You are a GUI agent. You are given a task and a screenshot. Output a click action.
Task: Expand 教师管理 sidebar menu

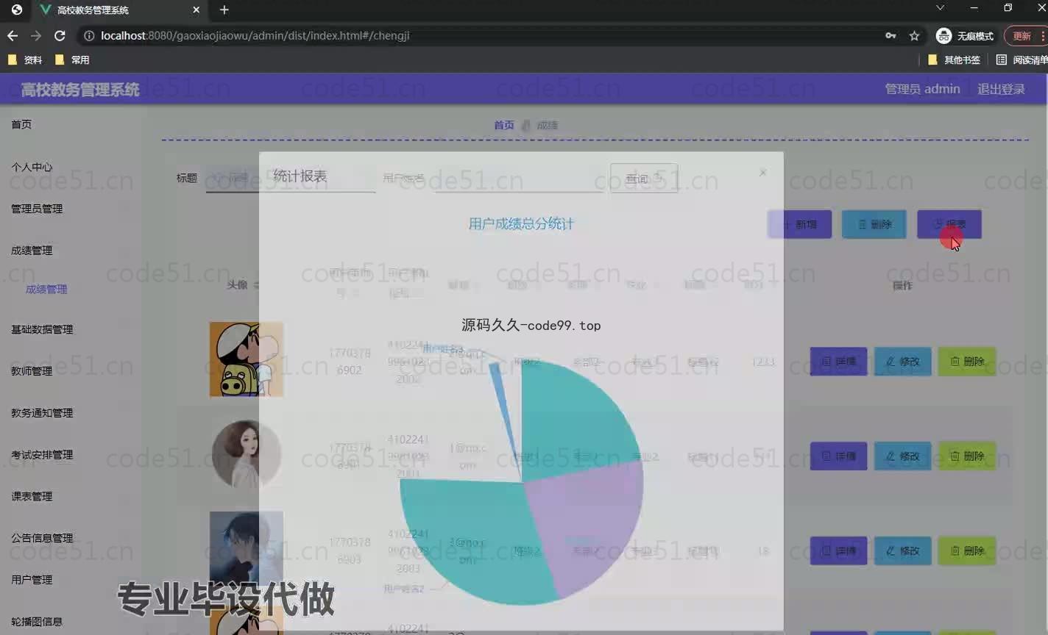[32, 371]
